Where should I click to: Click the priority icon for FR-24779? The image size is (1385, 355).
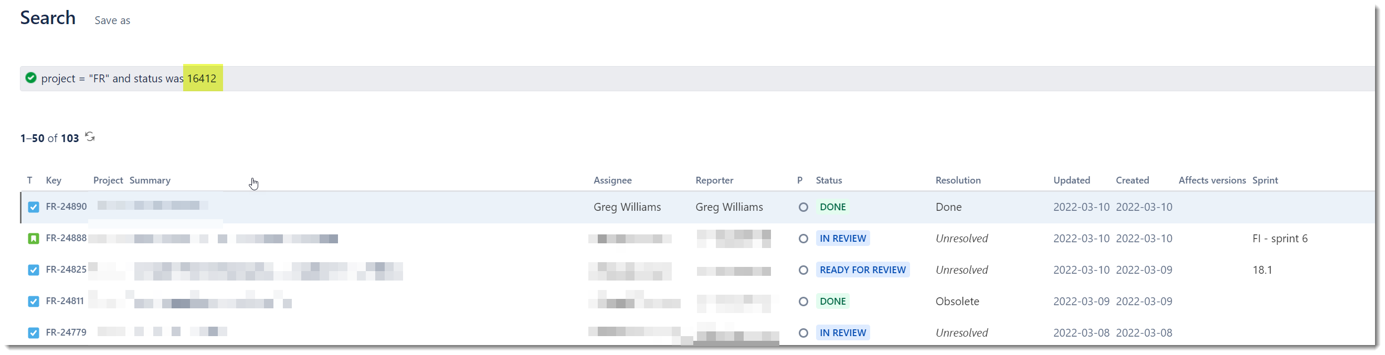point(803,333)
